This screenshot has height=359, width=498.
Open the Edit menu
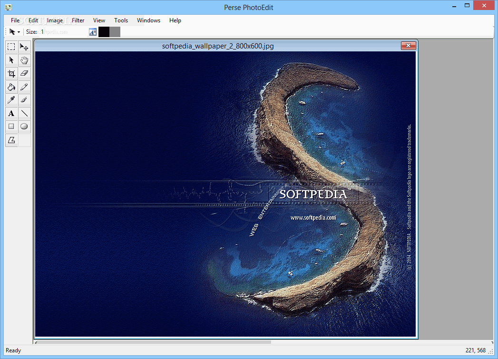(x=33, y=20)
